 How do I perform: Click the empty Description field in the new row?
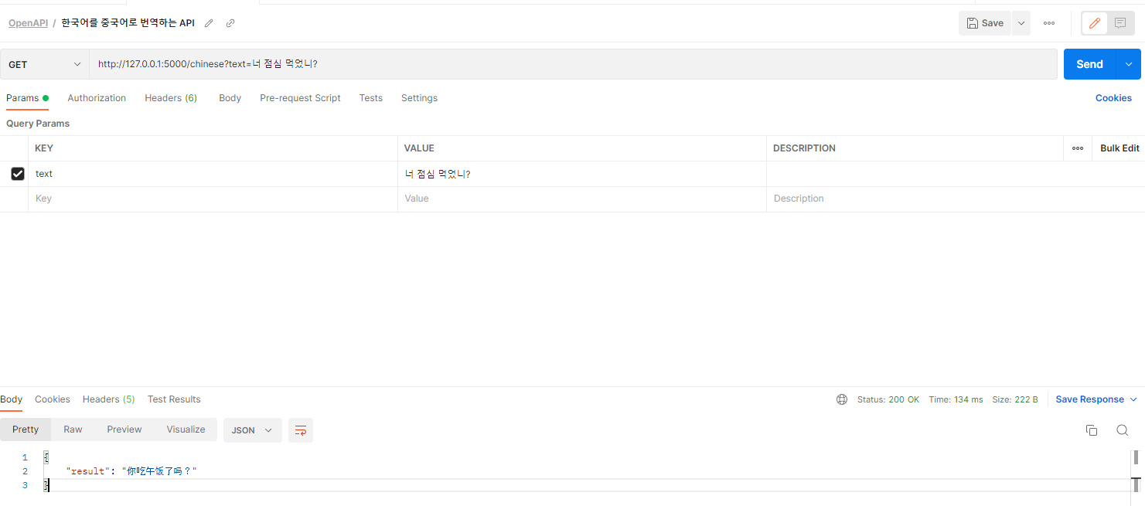pyautogui.click(x=955, y=199)
